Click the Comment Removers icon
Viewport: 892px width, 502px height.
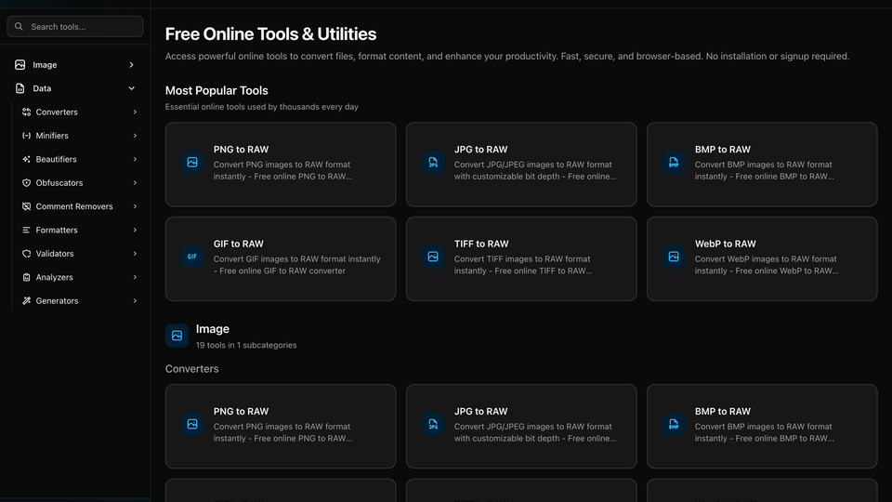tap(26, 206)
